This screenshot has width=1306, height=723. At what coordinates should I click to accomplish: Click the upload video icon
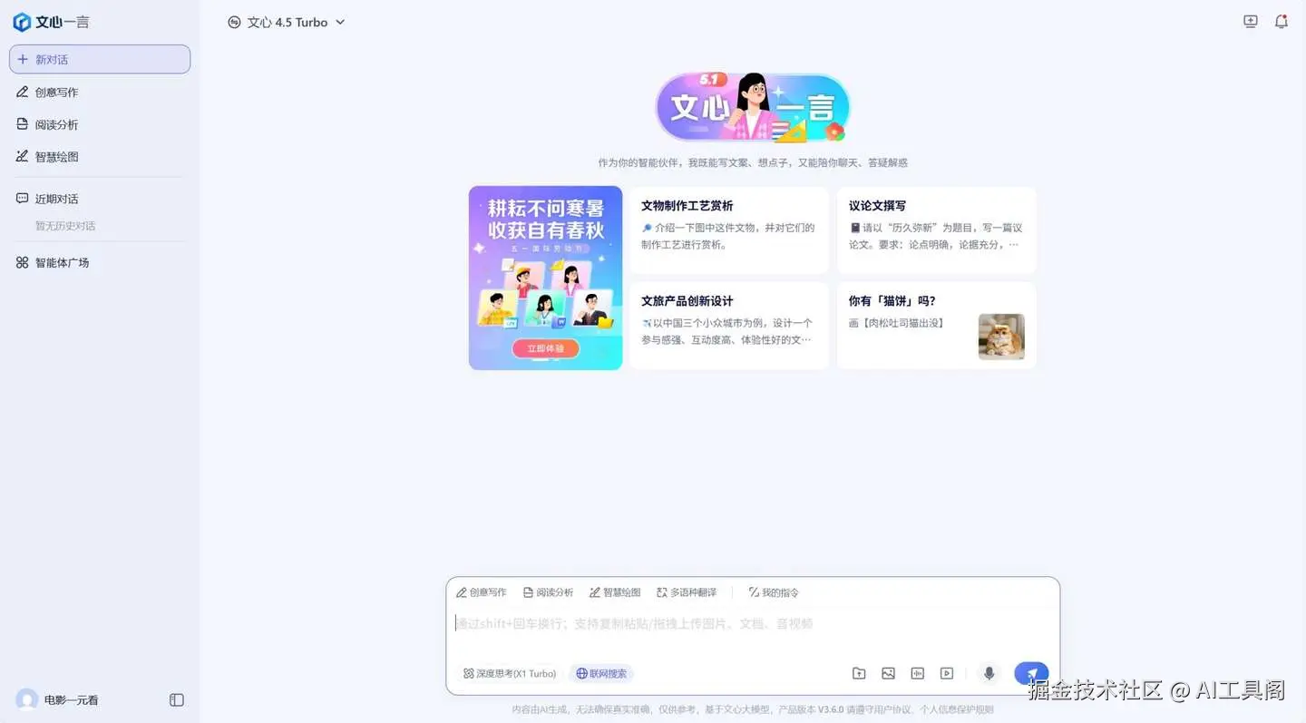947,673
